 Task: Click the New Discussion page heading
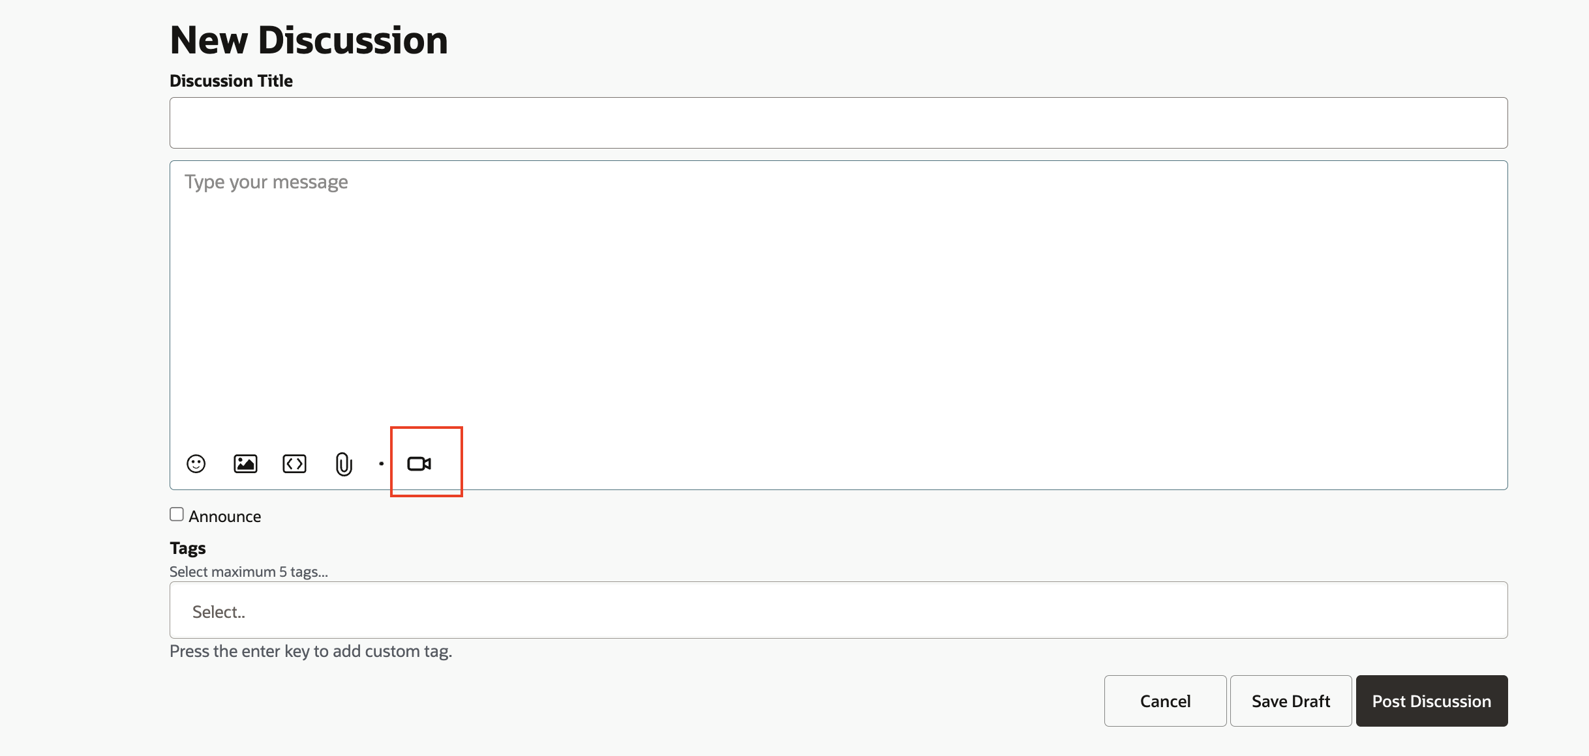click(309, 40)
